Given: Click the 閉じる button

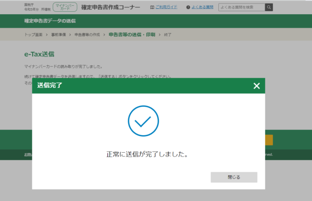Looking at the screenshot, I should pos(234,177).
